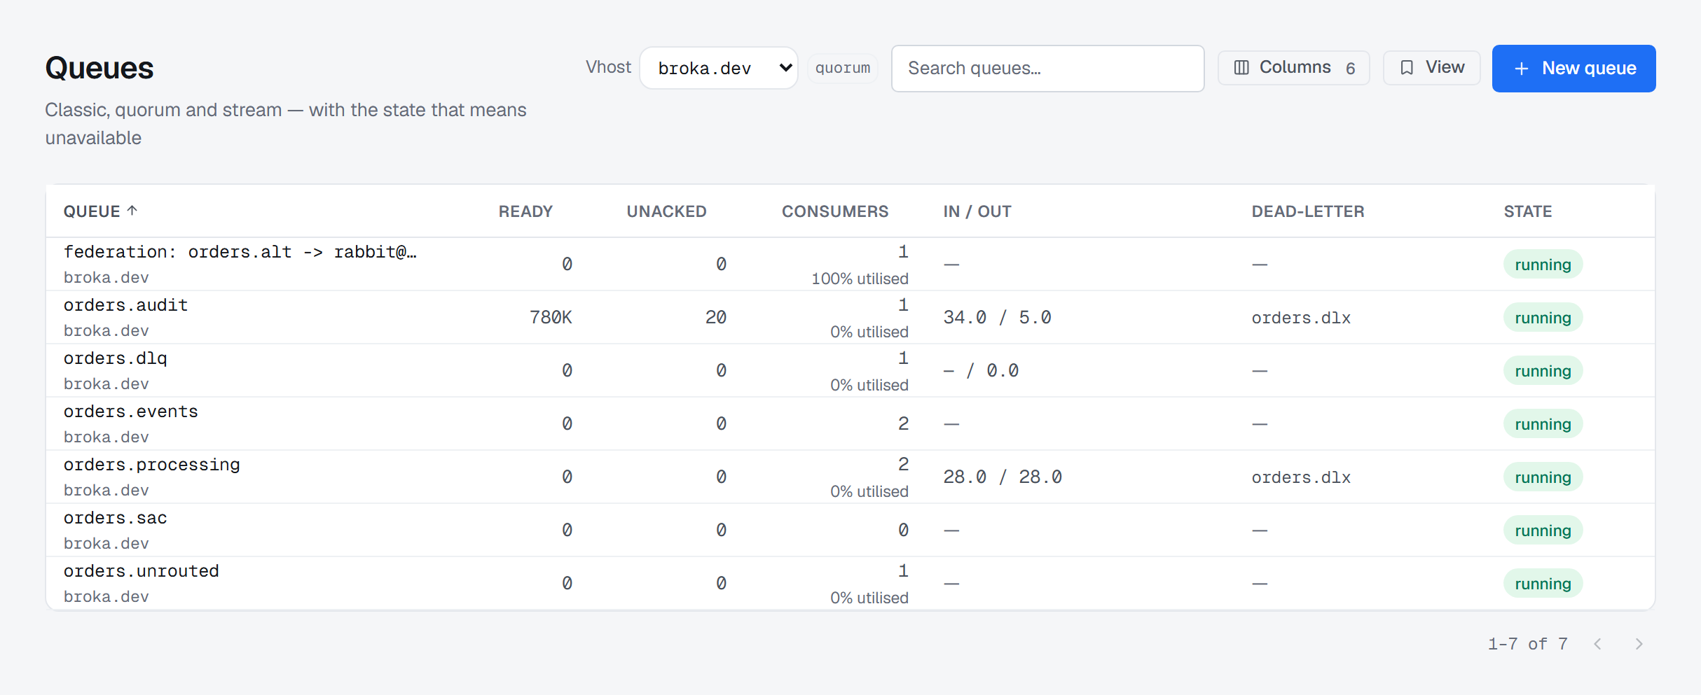Open the orders.events queue
Screen dimensions: 1701x695
(x=131, y=412)
